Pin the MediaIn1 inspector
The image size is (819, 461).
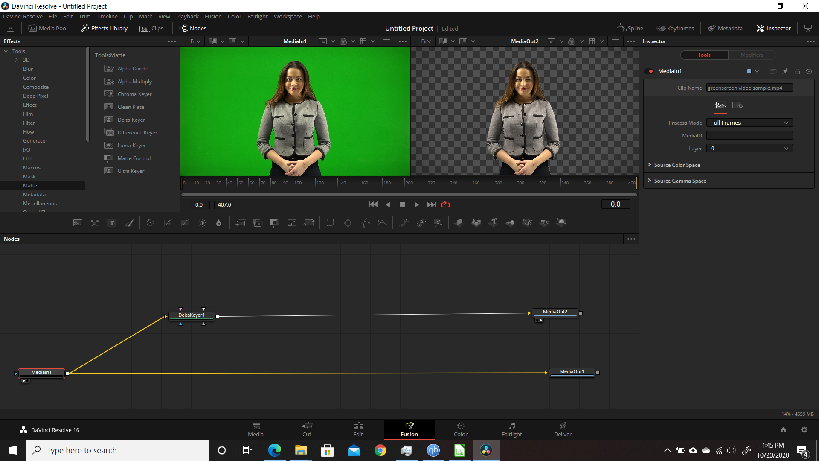pyautogui.click(x=785, y=71)
